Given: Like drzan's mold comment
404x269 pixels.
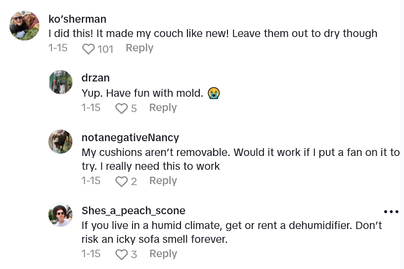Looking at the screenshot, I should coord(121,108).
